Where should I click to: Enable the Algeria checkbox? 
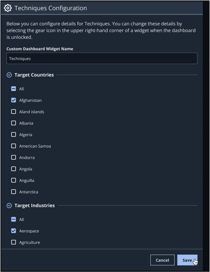tap(14, 134)
